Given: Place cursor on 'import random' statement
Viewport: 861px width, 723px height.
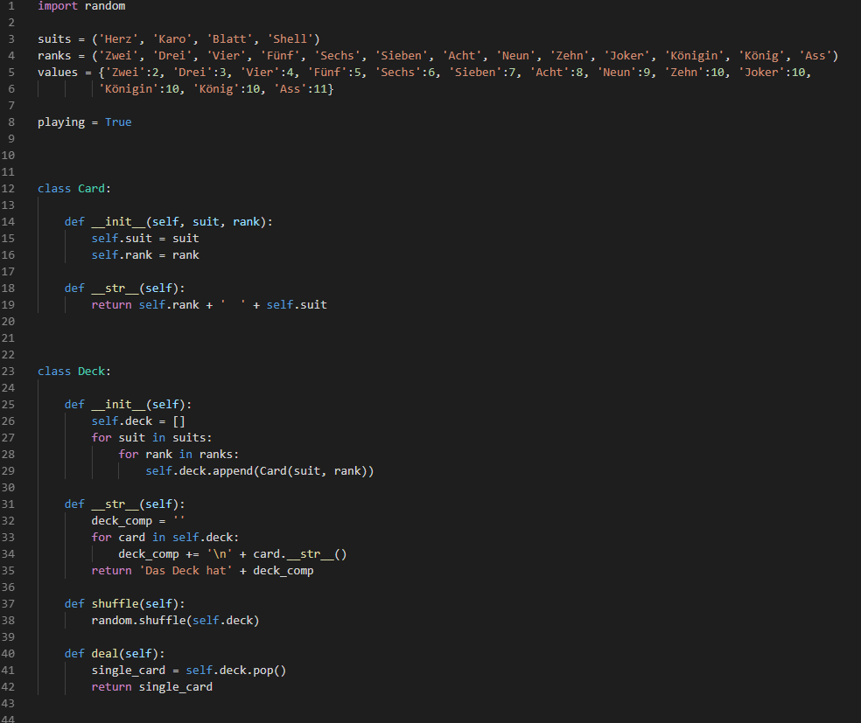Looking at the screenshot, I should click(x=81, y=6).
